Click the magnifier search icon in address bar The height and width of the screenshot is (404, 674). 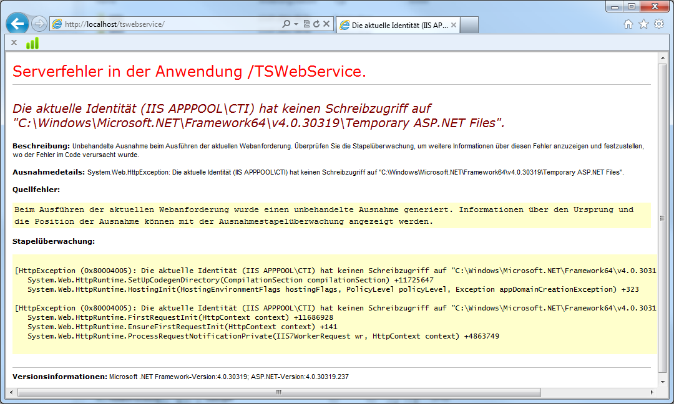click(x=286, y=24)
